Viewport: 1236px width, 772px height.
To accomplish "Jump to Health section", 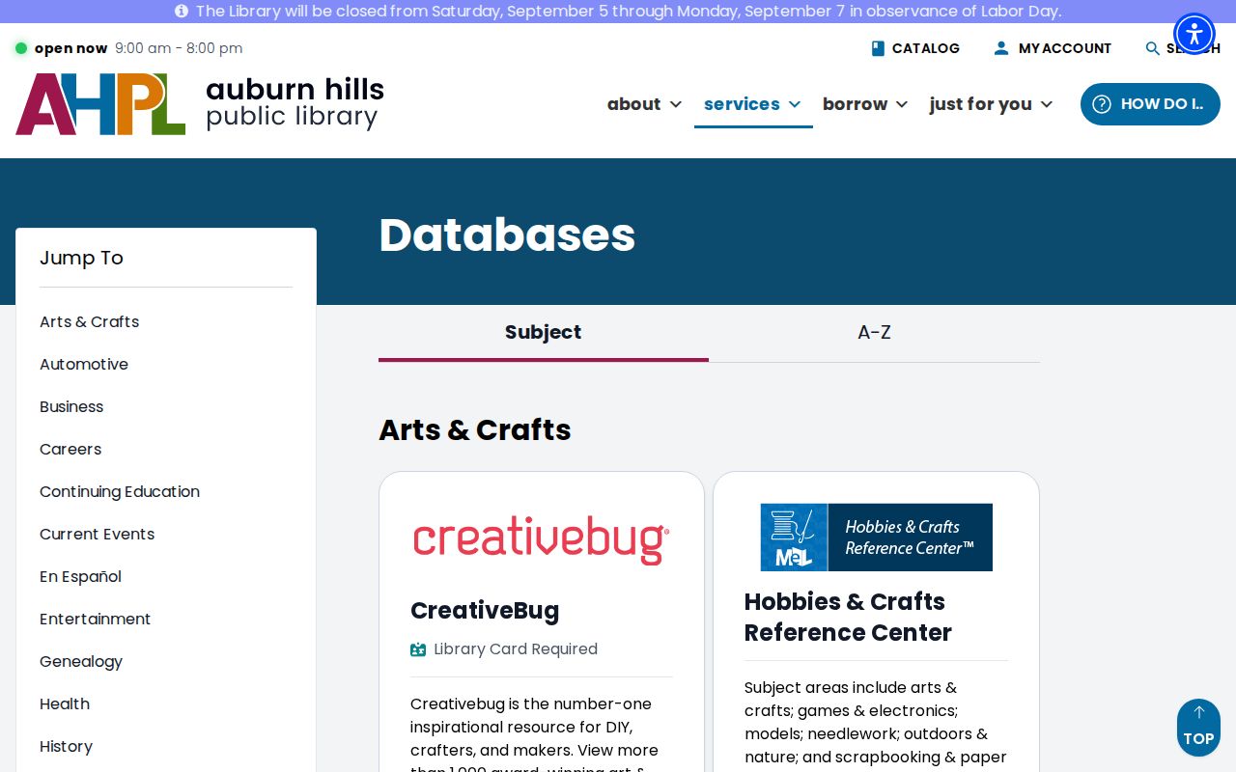I will [x=65, y=704].
